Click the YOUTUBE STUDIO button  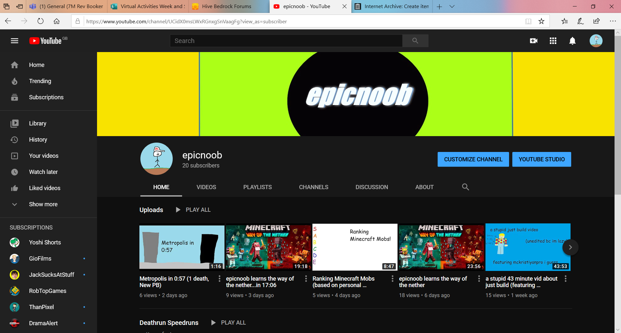(542, 159)
